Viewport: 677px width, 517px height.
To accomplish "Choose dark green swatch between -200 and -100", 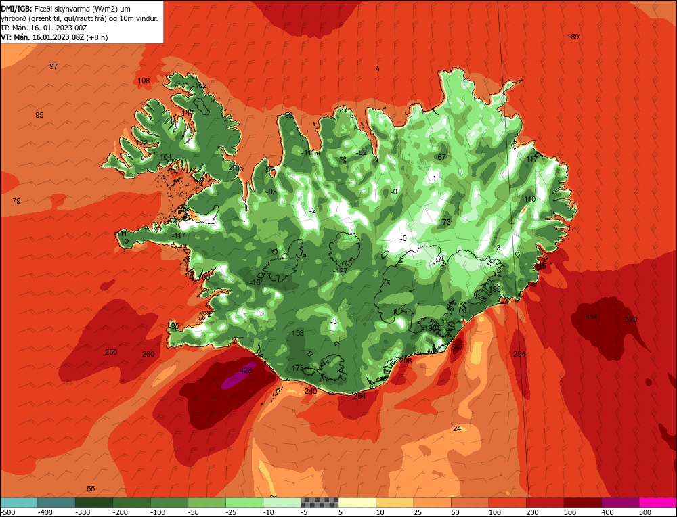I will click(x=132, y=502).
